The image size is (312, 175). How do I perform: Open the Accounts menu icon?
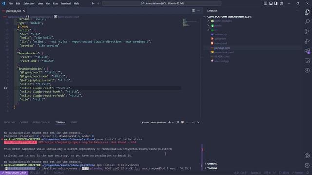(307, 156)
